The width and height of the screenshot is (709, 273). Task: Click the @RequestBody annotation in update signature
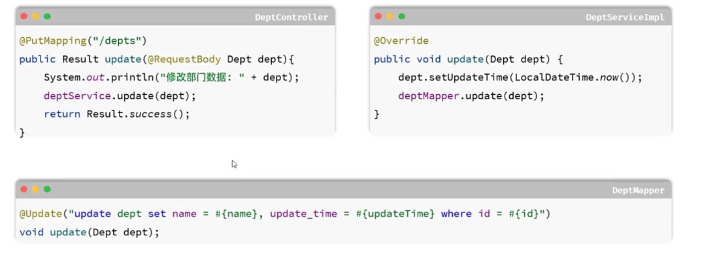[184, 59]
